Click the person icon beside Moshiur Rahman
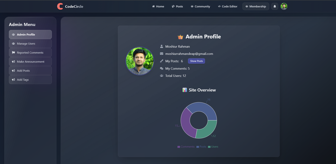336x164 pixels. coord(161,46)
